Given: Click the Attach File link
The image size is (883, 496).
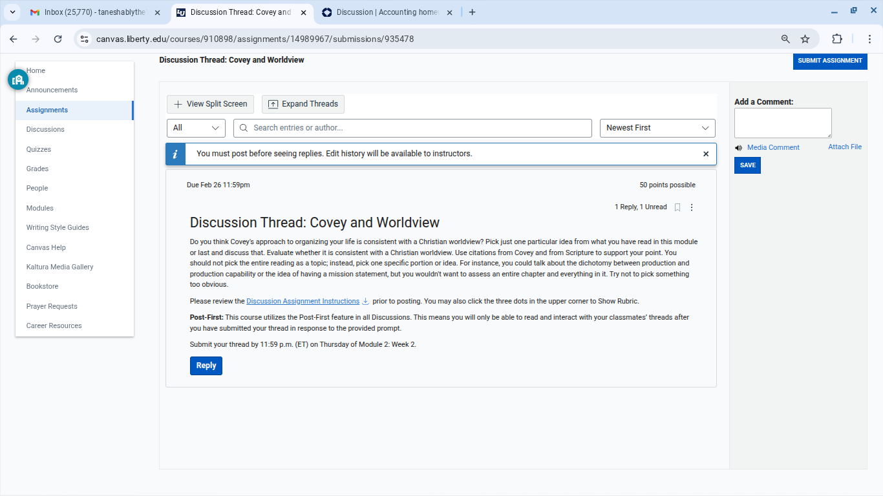Looking at the screenshot, I should coord(845,147).
